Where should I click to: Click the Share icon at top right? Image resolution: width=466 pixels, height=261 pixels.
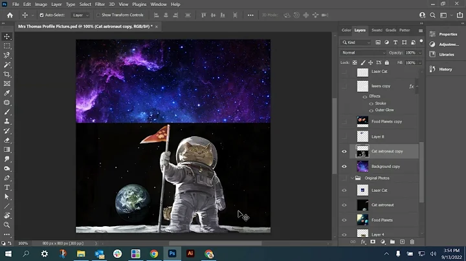pos(460,15)
